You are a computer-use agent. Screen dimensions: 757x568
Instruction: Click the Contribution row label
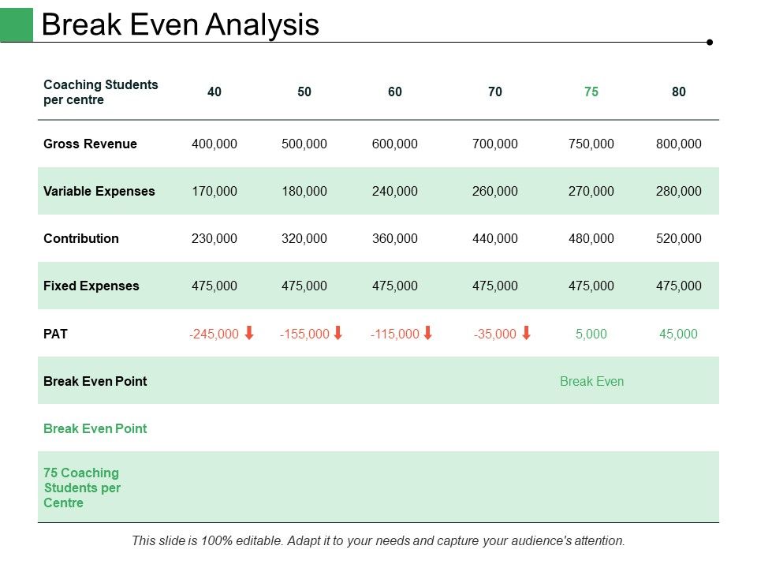pos(81,238)
